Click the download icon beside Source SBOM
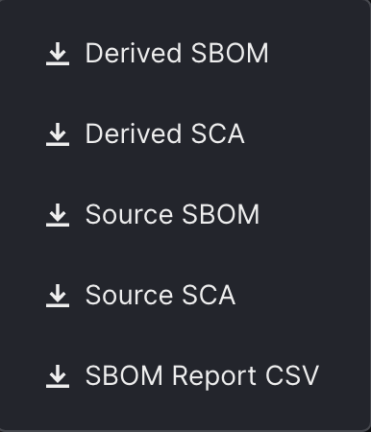 [x=58, y=215]
